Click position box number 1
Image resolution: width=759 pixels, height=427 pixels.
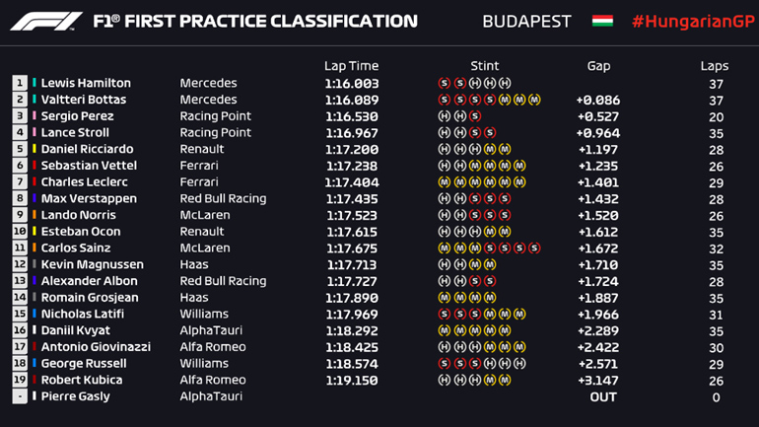pyautogui.click(x=19, y=83)
